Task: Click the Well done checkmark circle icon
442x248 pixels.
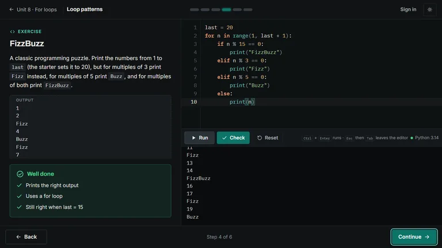Action: point(20,174)
